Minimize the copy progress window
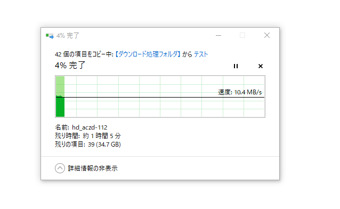The height and width of the screenshot is (209, 340). pos(218,35)
